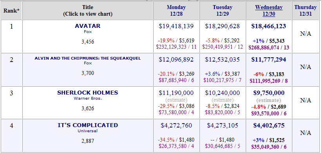This screenshot has width=321, height=153.
Task: Click Avatar's Monday gross $19,418,139
Action: (176, 26)
